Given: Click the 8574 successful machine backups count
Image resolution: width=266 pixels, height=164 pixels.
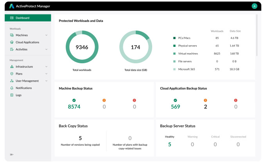Looking at the screenshot, I should (x=74, y=107).
